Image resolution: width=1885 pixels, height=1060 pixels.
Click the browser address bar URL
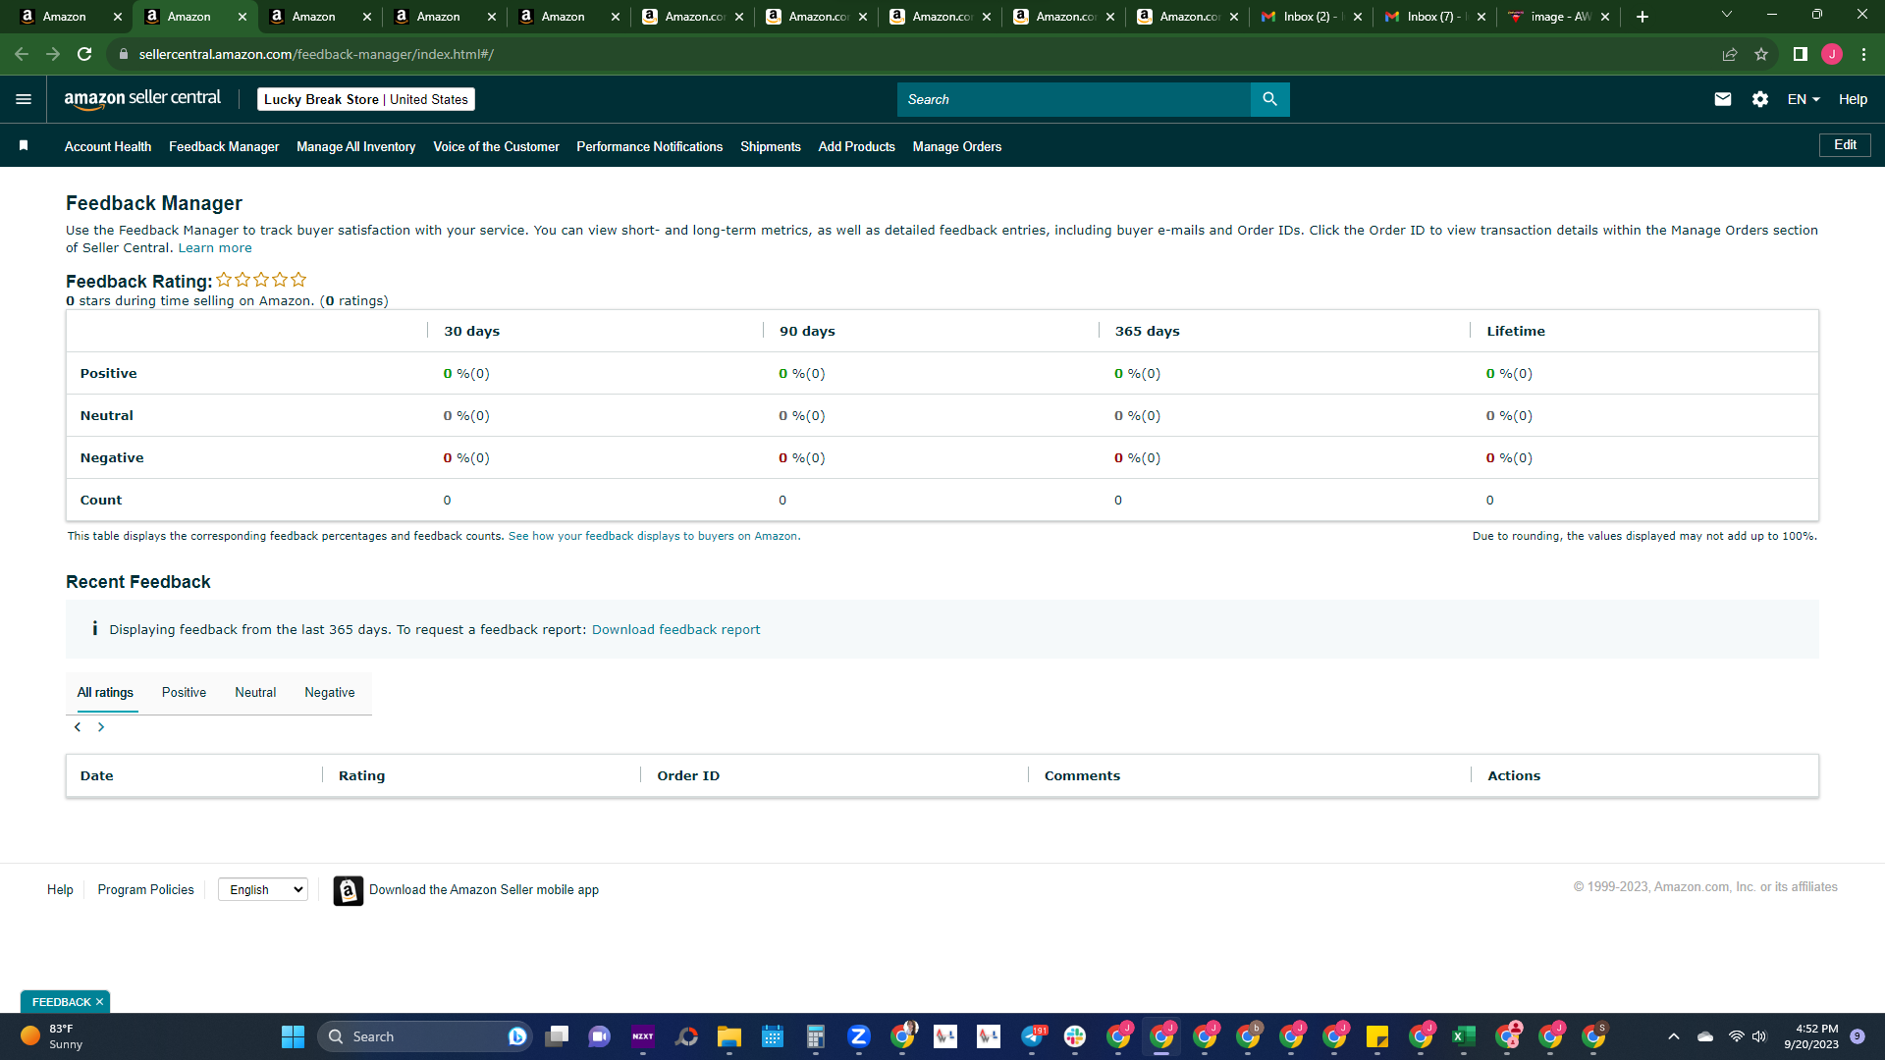[x=316, y=54]
